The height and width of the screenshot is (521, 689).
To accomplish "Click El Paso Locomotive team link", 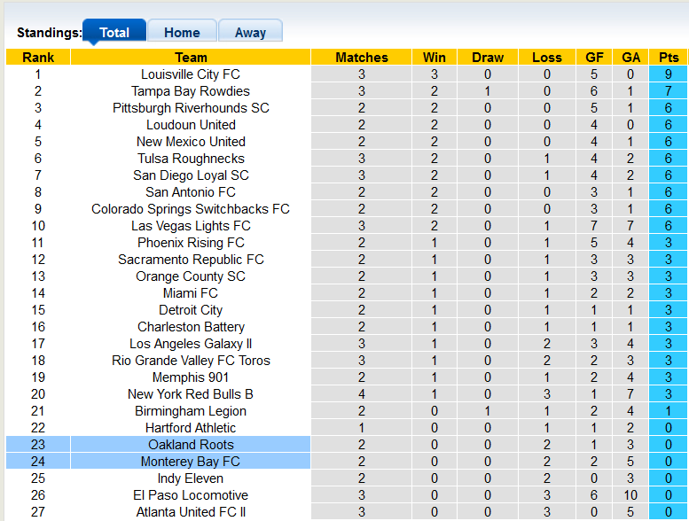I will 191,495.
